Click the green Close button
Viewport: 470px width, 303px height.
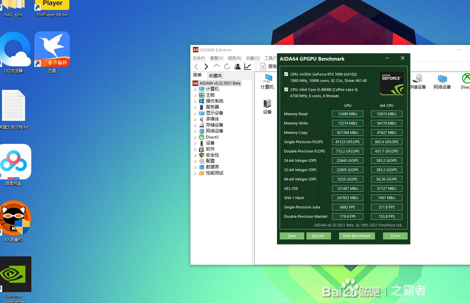(395, 236)
